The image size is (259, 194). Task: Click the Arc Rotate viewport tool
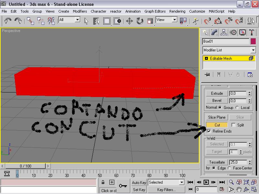tap(246, 189)
